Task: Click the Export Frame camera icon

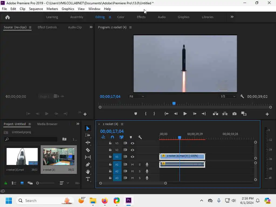Action: pos(234,114)
